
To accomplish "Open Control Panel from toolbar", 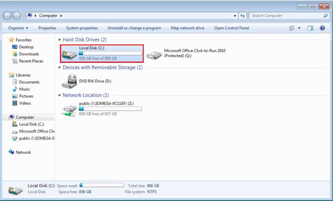I will tap(231, 28).
